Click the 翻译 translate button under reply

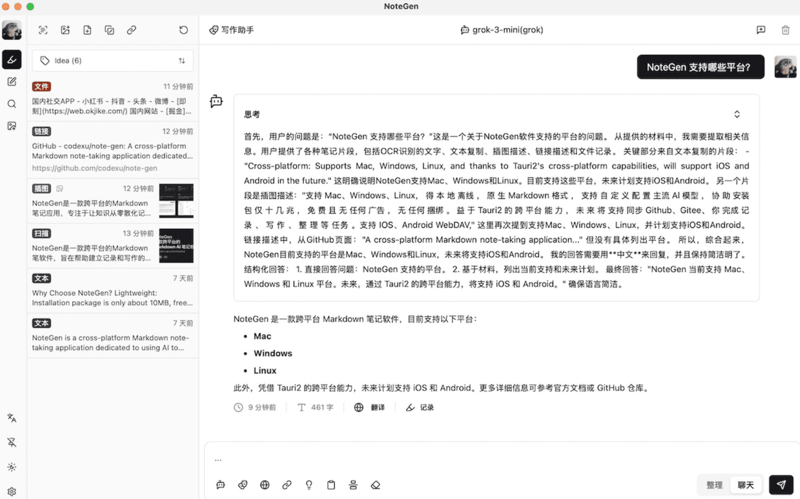coord(369,407)
